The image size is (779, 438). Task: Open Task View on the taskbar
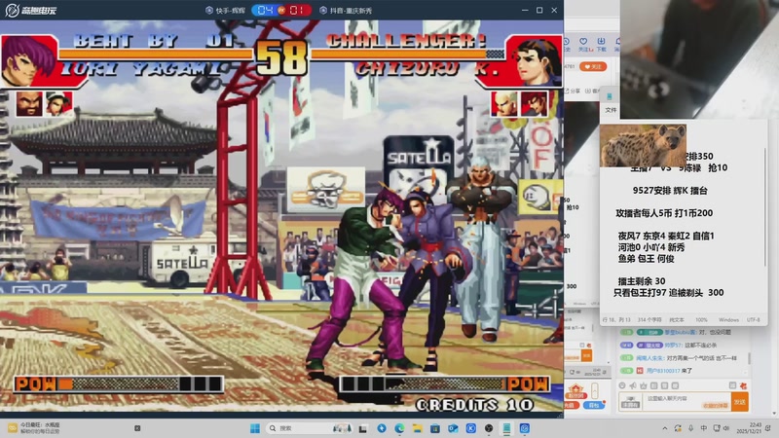363,428
